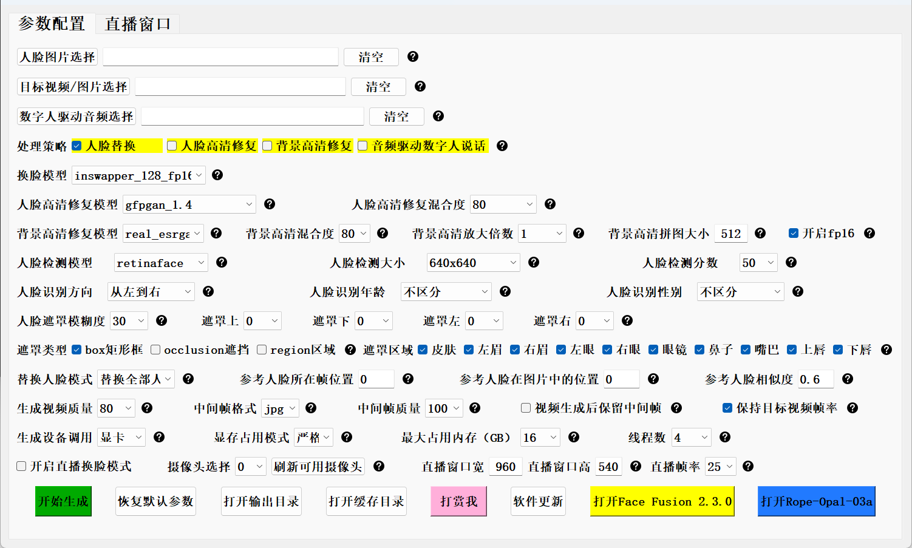Click help icon next to 换脸模型 dropdown
Screen dimensions: 912x548
217,175
